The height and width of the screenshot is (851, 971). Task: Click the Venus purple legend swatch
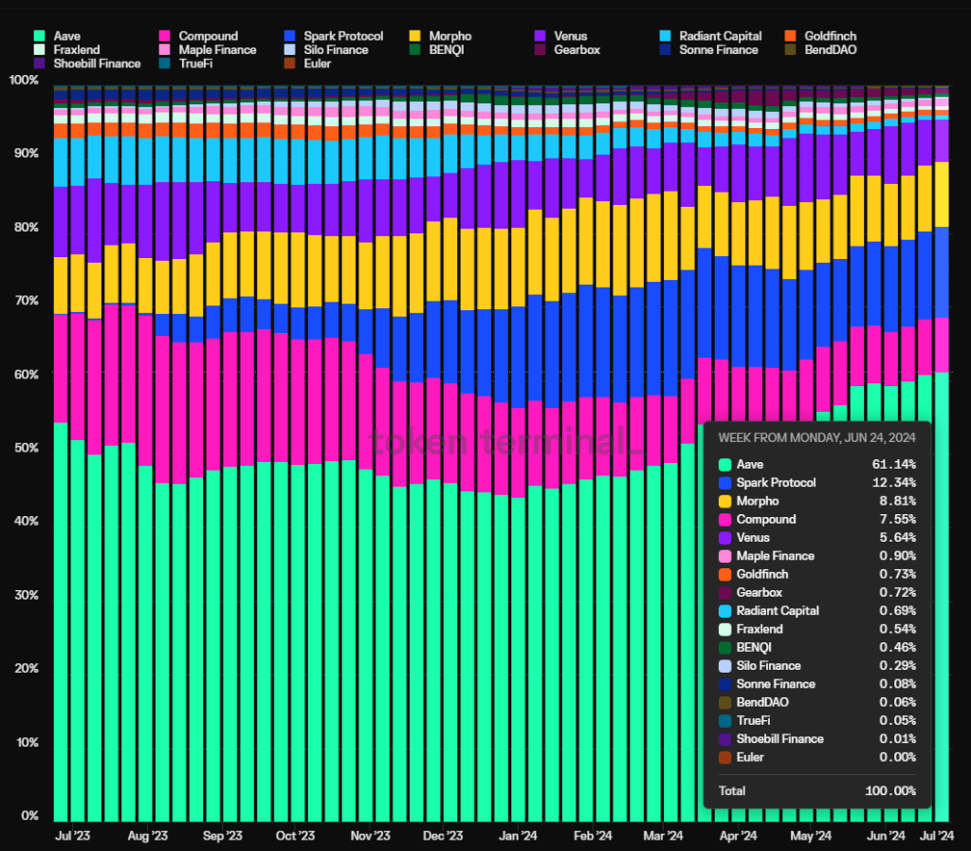tap(540, 36)
